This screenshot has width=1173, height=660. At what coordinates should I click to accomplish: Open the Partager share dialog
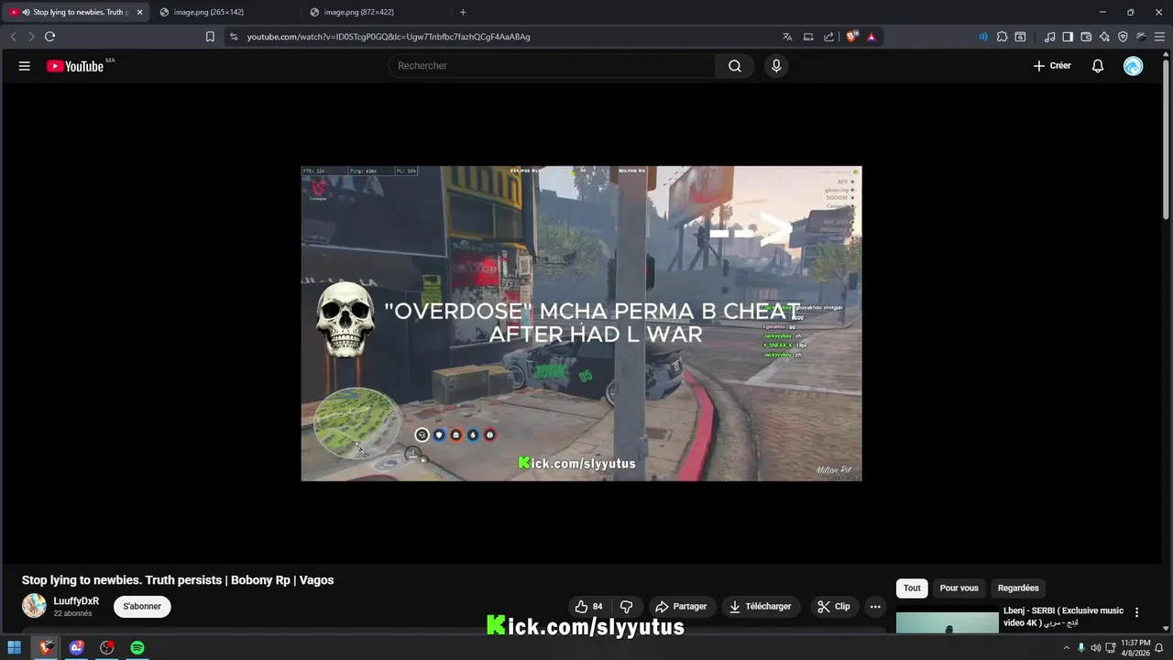[x=681, y=607]
